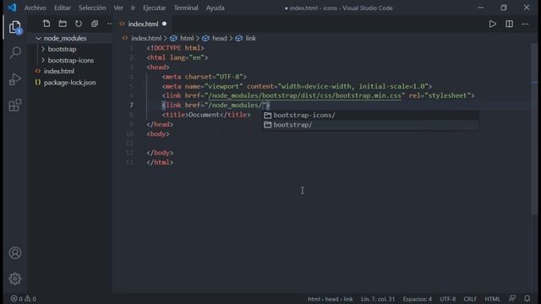Show errors and warnings count
Viewport: 541px width, 304px height.
(x=23, y=299)
